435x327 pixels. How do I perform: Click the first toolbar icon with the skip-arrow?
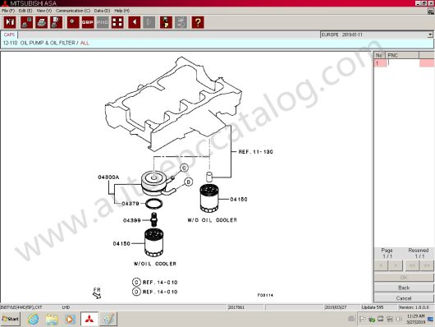[10, 22]
